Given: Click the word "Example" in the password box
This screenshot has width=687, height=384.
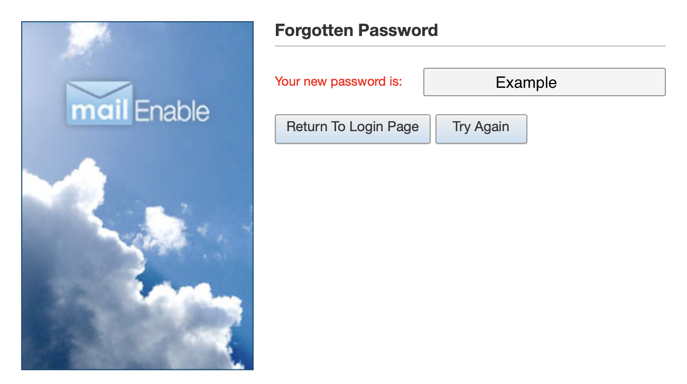Looking at the screenshot, I should [x=526, y=83].
